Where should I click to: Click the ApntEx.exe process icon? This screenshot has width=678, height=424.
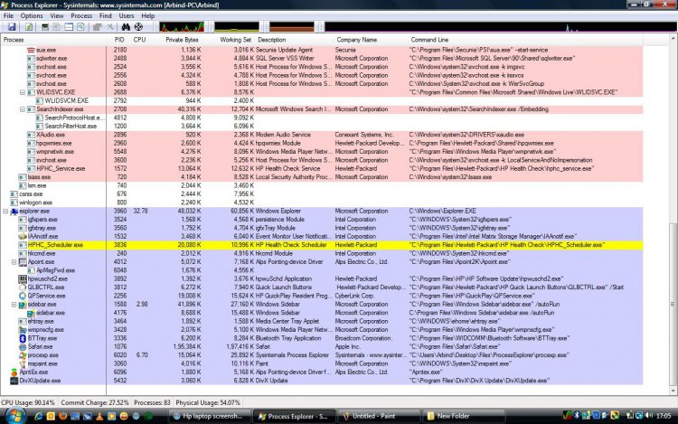[x=14, y=372]
